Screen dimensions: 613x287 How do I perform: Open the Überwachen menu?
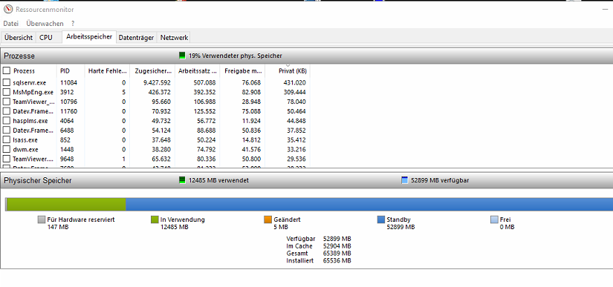[45, 24]
